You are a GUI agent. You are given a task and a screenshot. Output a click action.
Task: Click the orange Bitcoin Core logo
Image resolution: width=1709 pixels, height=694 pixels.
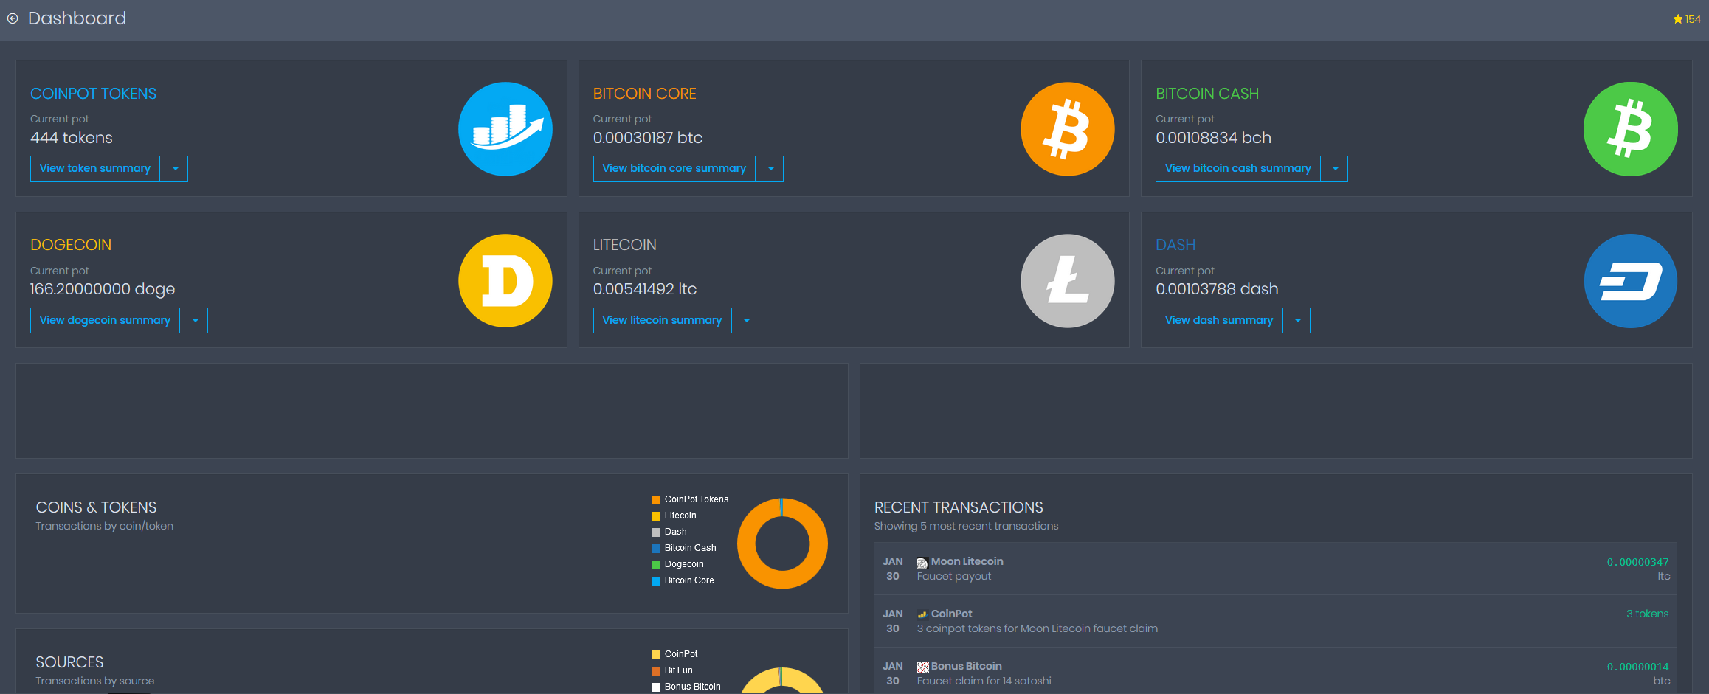pyautogui.click(x=1068, y=129)
